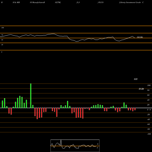
Task: Click the 'SI(TM)' header label
Action: pos(58,2)
